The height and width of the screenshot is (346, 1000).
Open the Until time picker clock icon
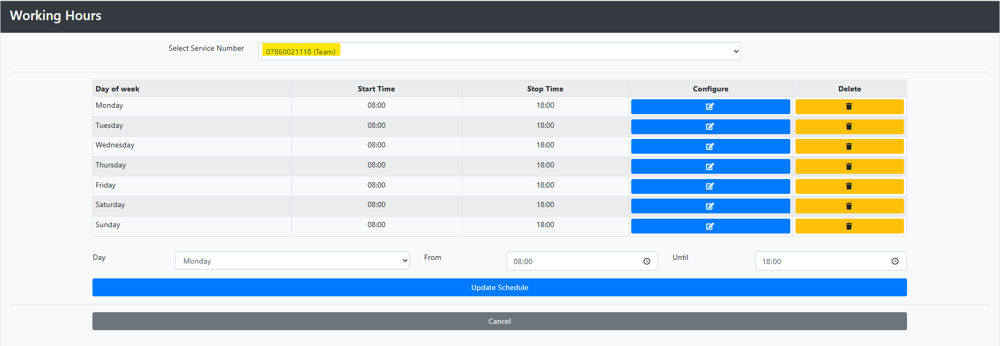click(895, 261)
